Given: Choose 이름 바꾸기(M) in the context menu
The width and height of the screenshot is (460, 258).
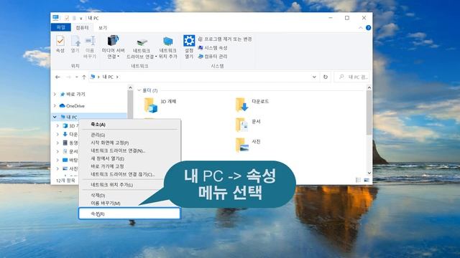Looking at the screenshot, I should coord(129,203).
